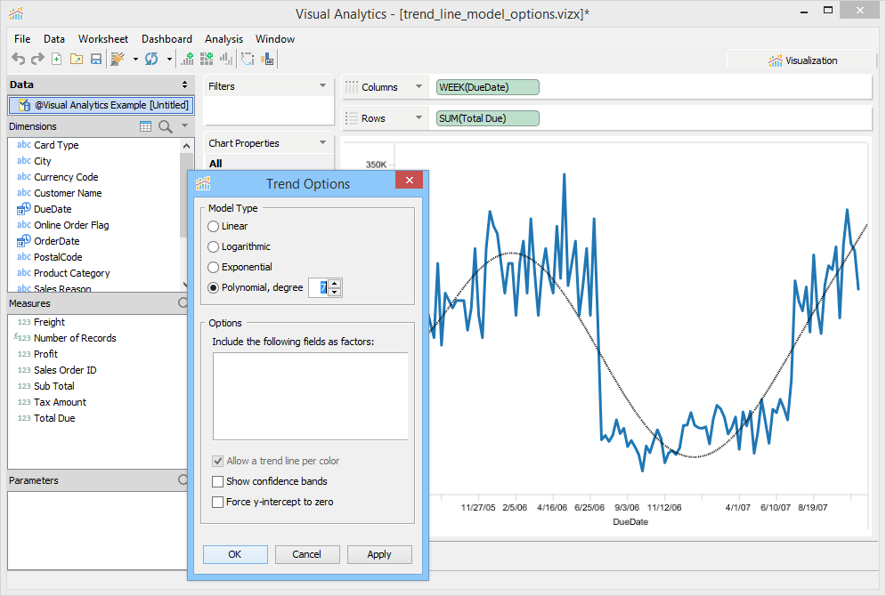Click the orange and blue bar label icon
The image size is (886, 596).
coord(267,59)
